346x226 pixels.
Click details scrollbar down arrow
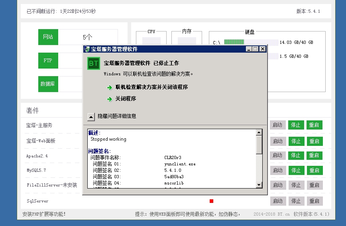tap(259, 185)
